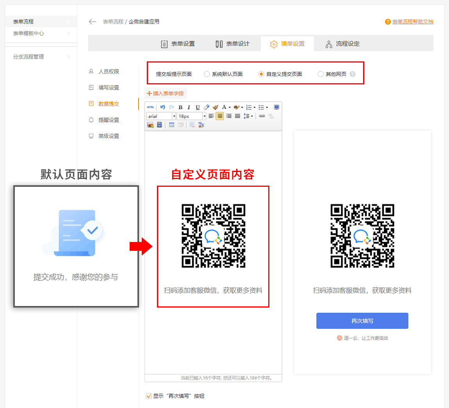This screenshot has width=449, height=408.
Task: Insert an unordered bullet list
Action: 261,107
